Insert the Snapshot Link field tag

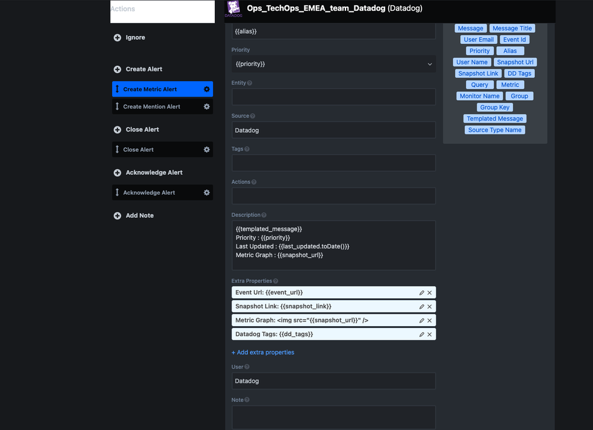[x=478, y=74]
